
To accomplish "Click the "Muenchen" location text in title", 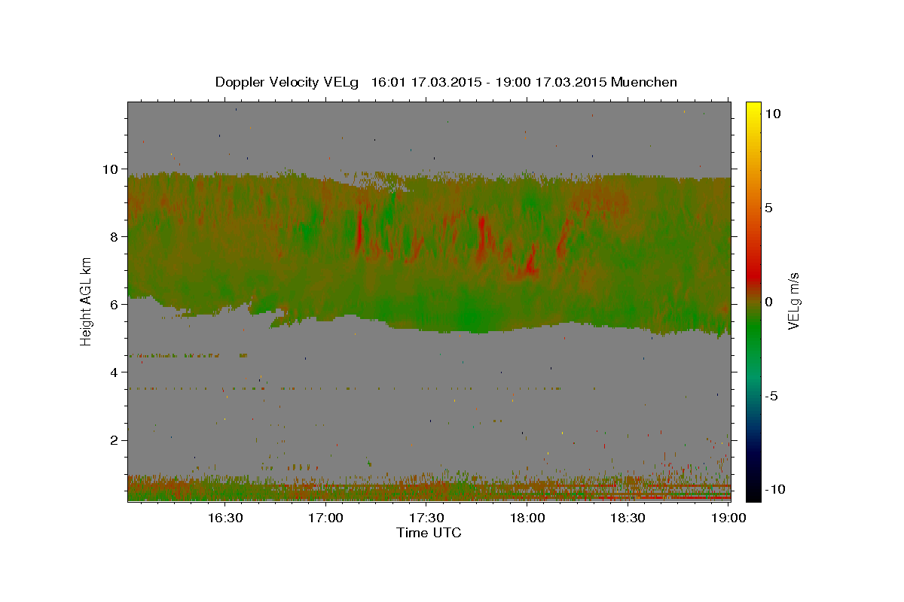I will 644,82.
